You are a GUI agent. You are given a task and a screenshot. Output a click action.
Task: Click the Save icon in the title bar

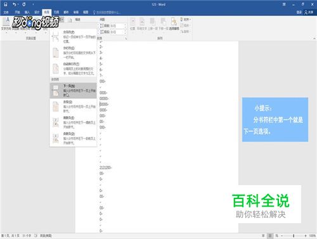(x=6, y=4)
